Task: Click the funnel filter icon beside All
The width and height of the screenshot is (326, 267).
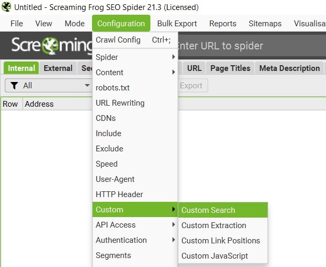Action: 14,86
